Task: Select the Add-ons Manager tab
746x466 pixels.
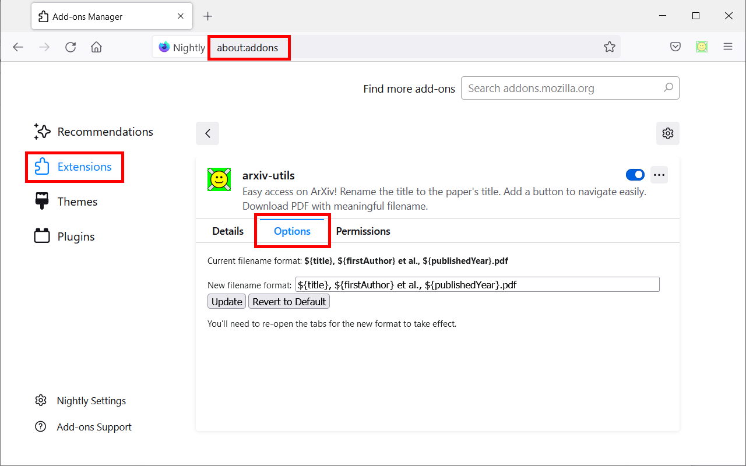Action: coord(111,16)
